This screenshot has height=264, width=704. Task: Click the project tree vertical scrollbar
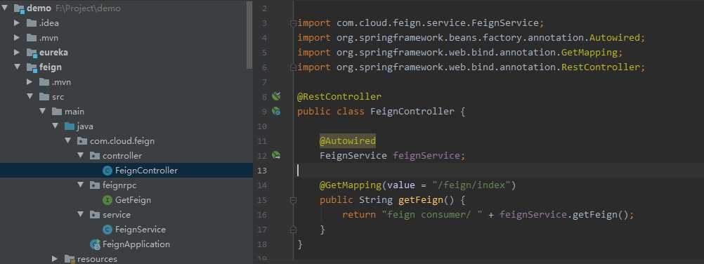[x=249, y=35]
